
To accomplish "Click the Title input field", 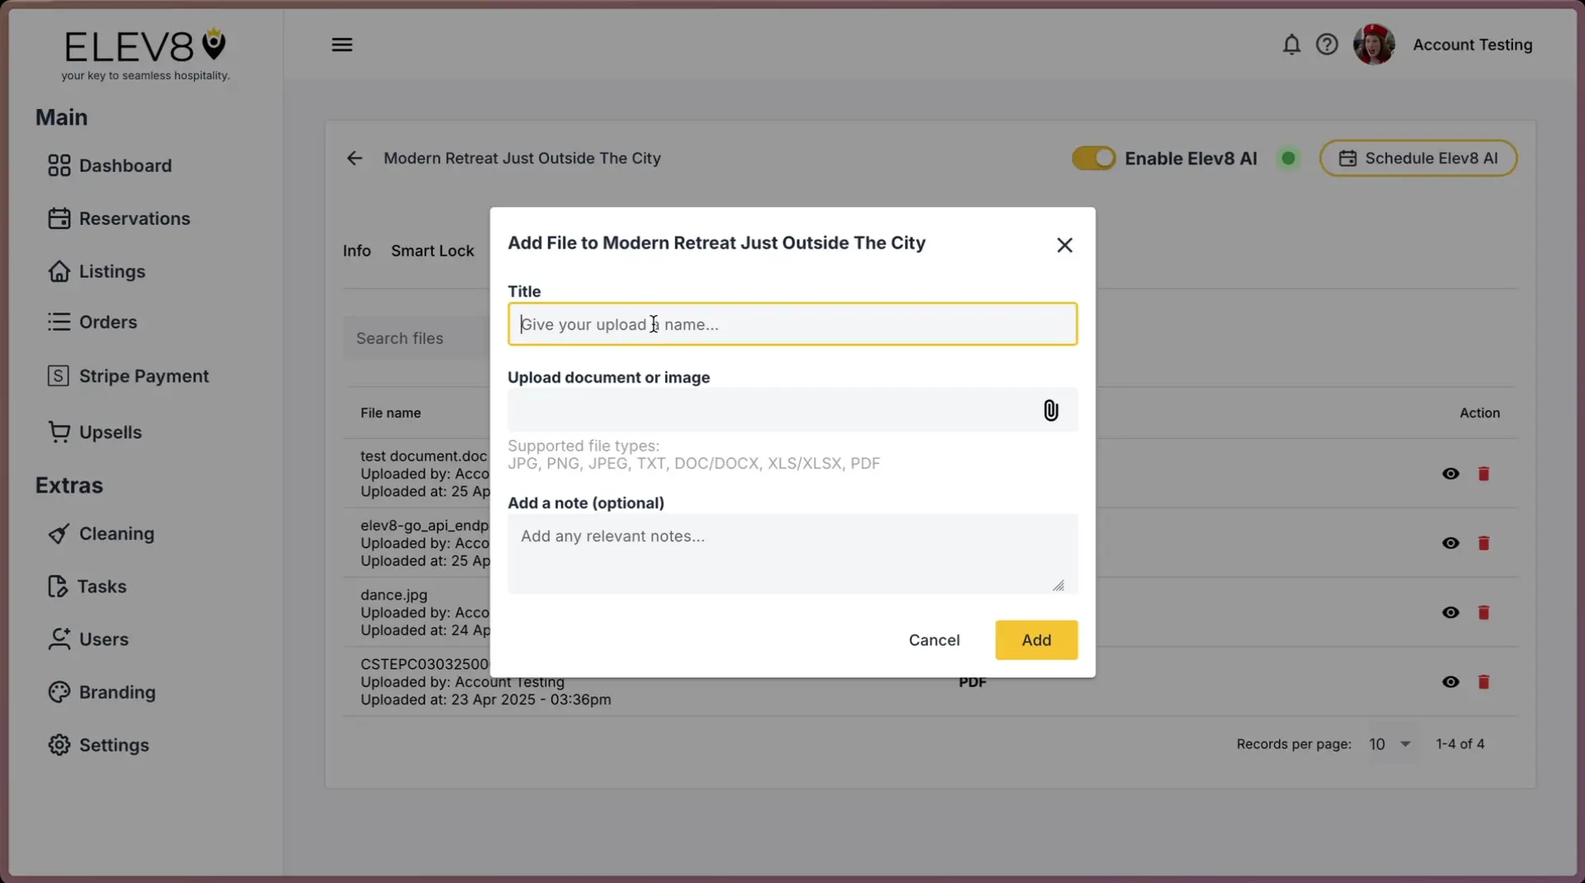I will (792, 324).
